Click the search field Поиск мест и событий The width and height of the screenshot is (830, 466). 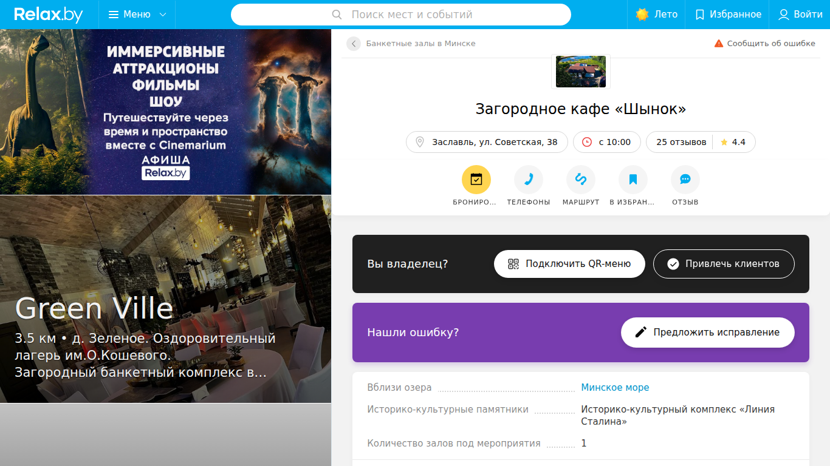coord(401,15)
